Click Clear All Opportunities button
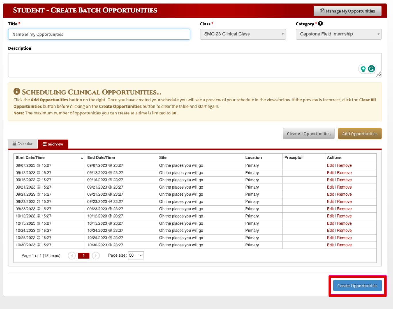The height and width of the screenshot is (309, 393). [308, 134]
